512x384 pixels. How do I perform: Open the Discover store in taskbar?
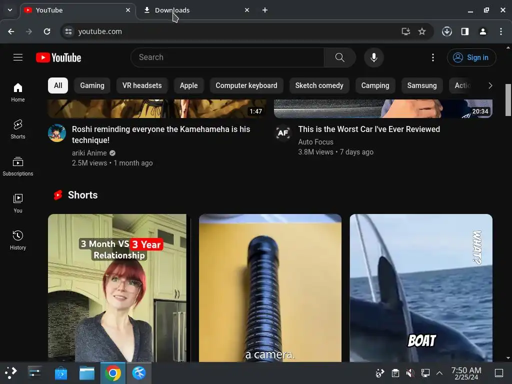point(60,373)
